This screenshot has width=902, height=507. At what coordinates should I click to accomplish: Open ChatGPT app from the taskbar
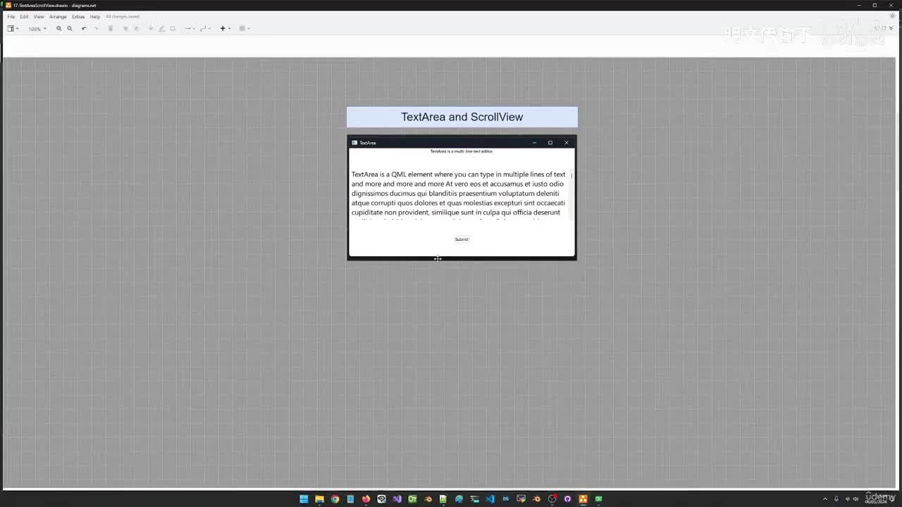381,499
